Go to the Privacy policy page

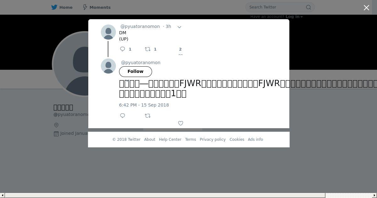[213, 140]
